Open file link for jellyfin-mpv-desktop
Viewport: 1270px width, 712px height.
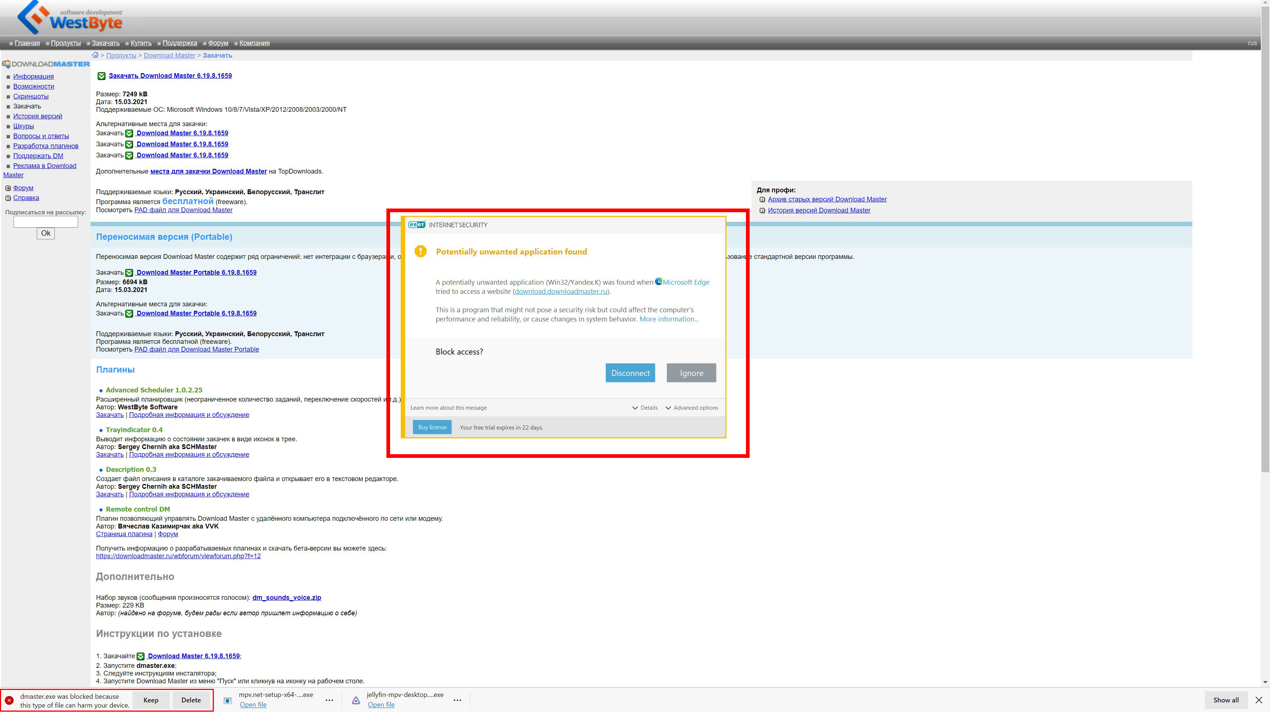381,705
